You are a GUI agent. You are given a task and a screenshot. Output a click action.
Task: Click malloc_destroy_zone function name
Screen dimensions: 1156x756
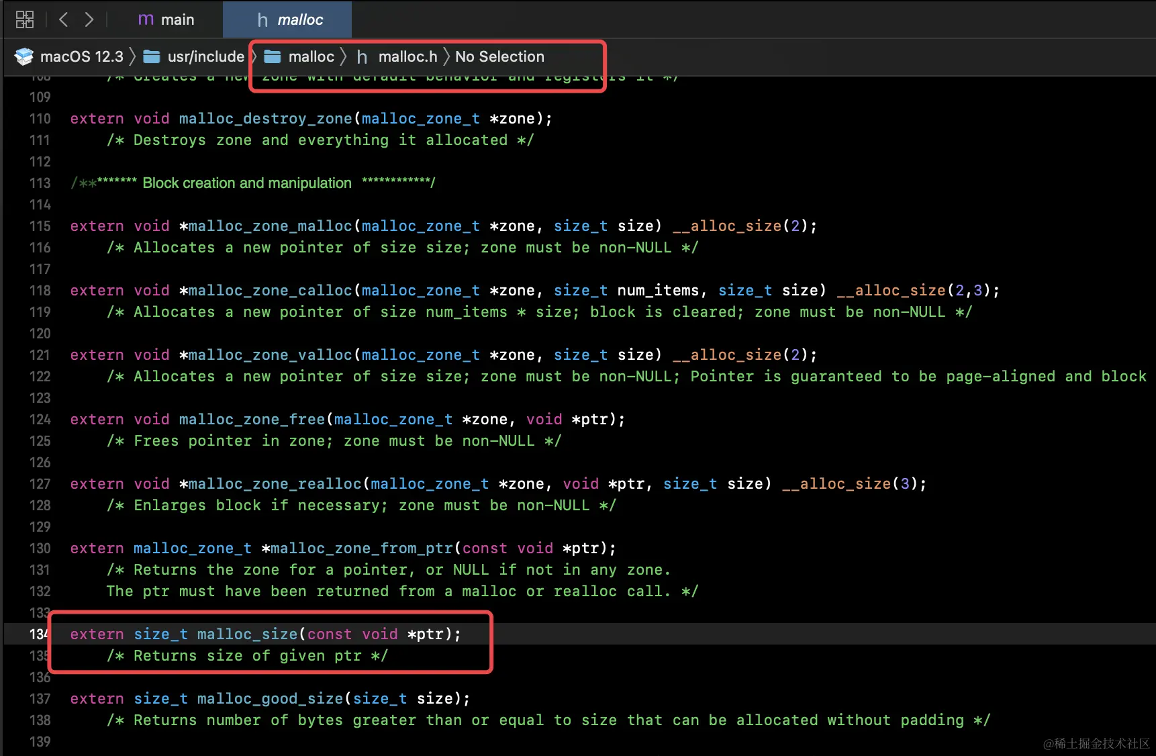point(266,119)
